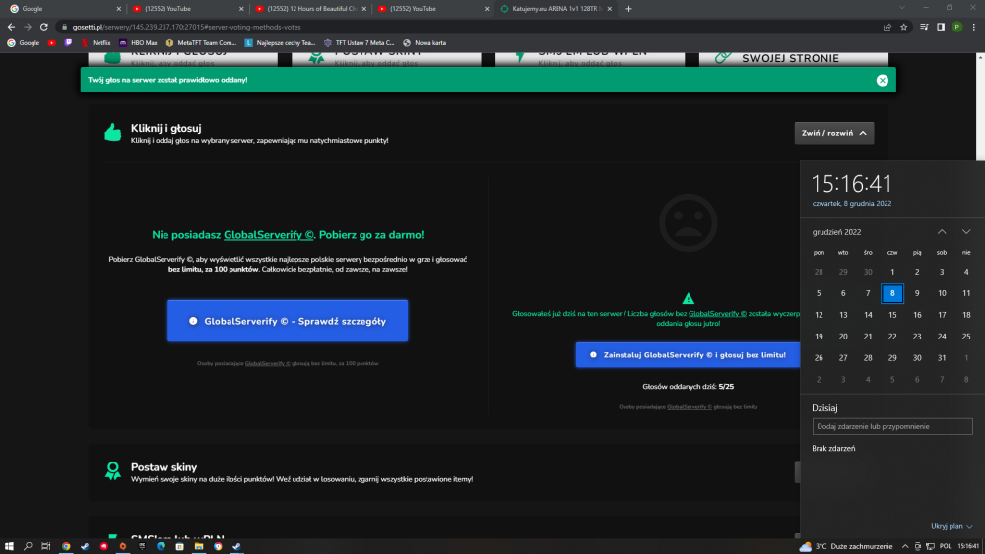Open a new tab with the plus button

click(628, 9)
